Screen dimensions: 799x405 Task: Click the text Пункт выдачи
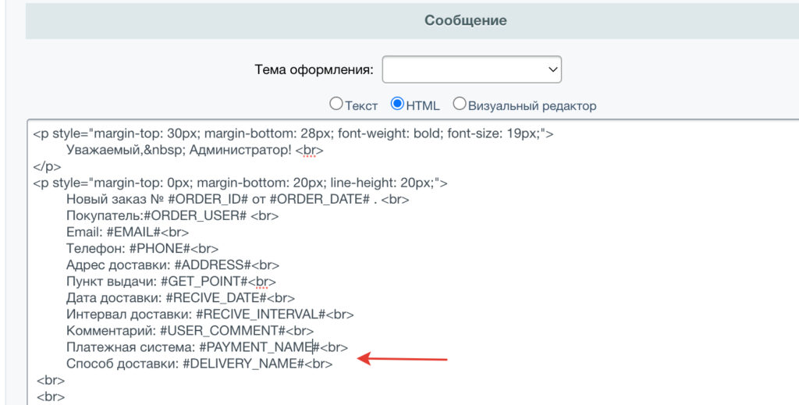coord(111,281)
